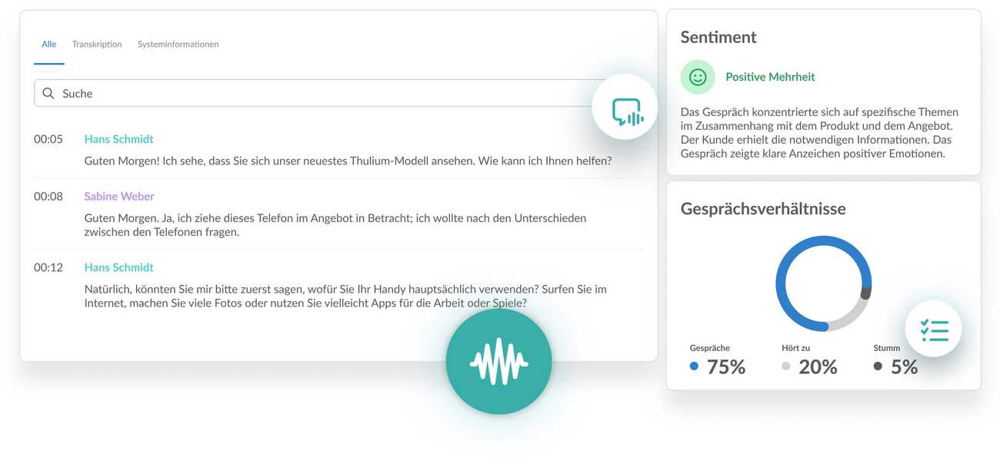Click the green smiley sentiment icon
Screen dimensions: 1000x464
click(x=697, y=77)
